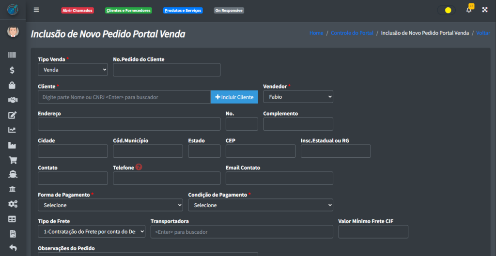The height and width of the screenshot is (256, 496).
Task: Go to Home breadcrumb link
Action: click(316, 33)
